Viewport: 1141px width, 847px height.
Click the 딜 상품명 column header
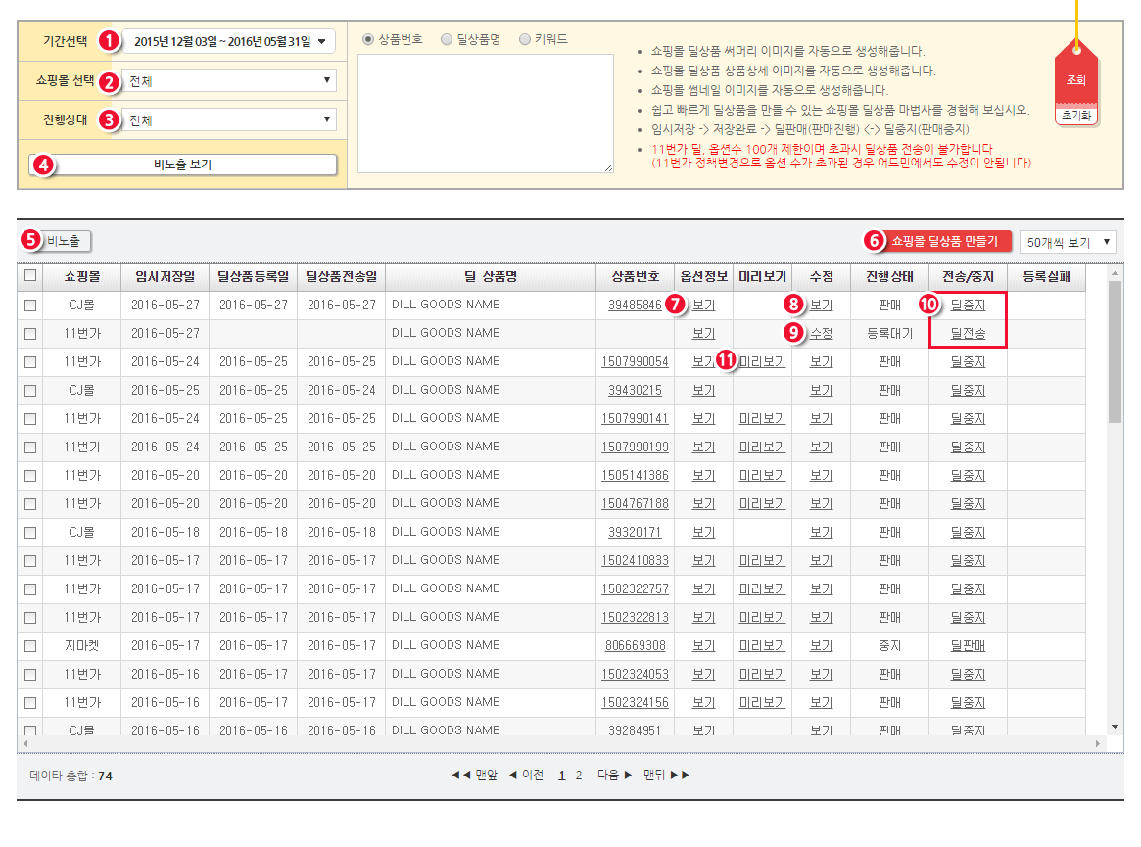[491, 276]
